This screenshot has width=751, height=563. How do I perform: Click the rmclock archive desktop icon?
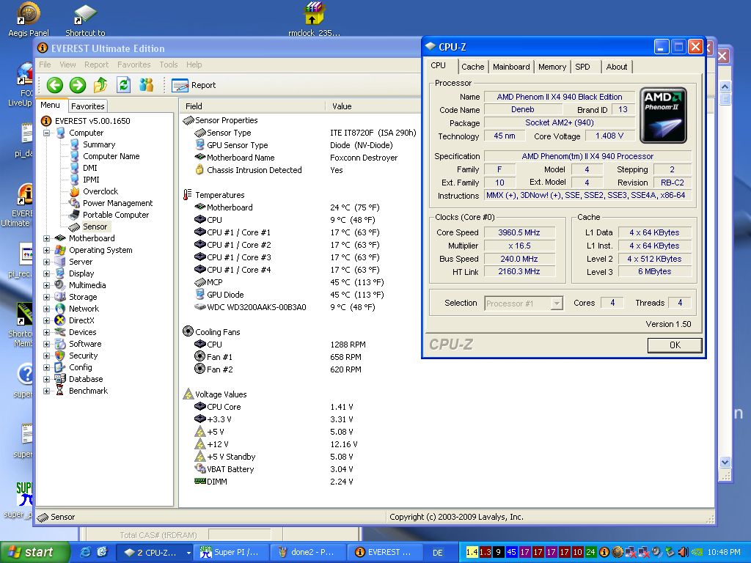[314, 19]
